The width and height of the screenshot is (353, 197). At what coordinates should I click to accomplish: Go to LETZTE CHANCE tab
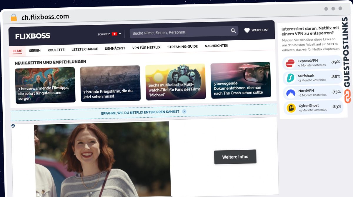tap(85, 49)
